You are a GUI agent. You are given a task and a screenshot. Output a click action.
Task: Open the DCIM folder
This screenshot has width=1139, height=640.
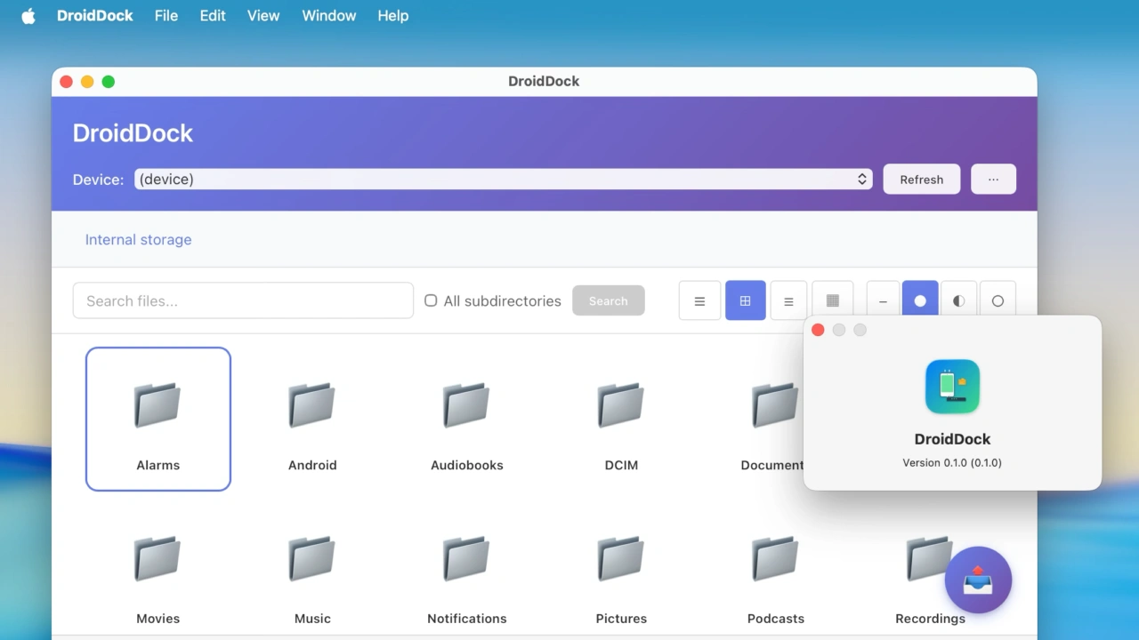(620, 419)
